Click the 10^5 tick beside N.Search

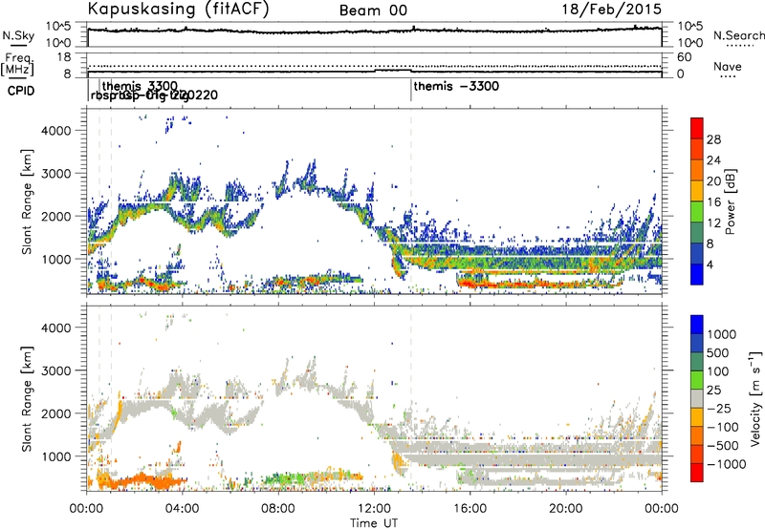[x=690, y=27]
